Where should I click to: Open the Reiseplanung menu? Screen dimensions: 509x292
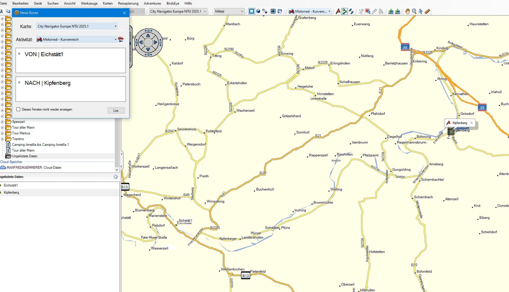(x=128, y=3)
